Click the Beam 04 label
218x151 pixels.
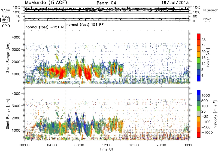pos(106,3)
